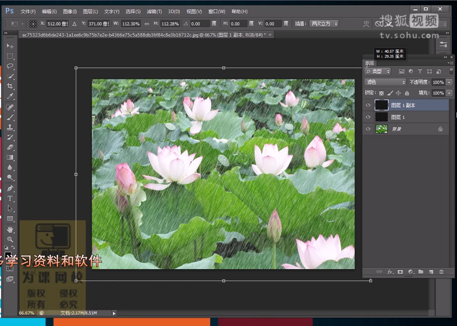Select the Blur tool
Image resolution: width=457 pixels, height=326 pixels.
tap(10, 167)
